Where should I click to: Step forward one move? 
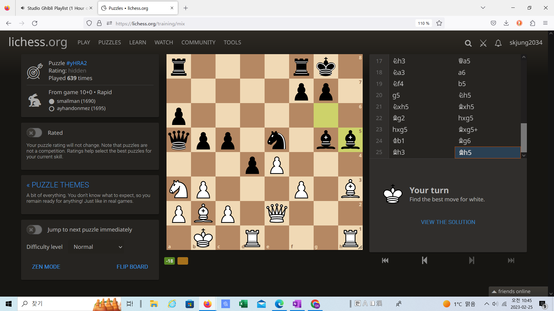(x=471, y=261)
